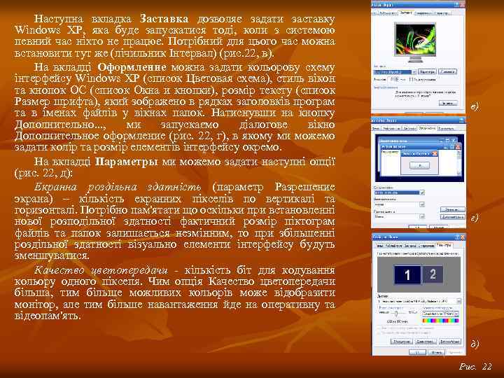Click Применить button in dialog д)
Viewport: 504px width, 378px height.
[x=454, y=352]
